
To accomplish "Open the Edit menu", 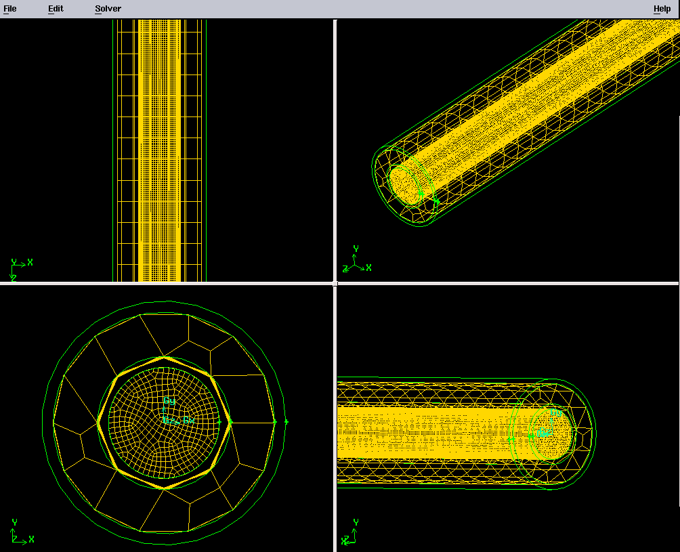I will pos(56,9).
